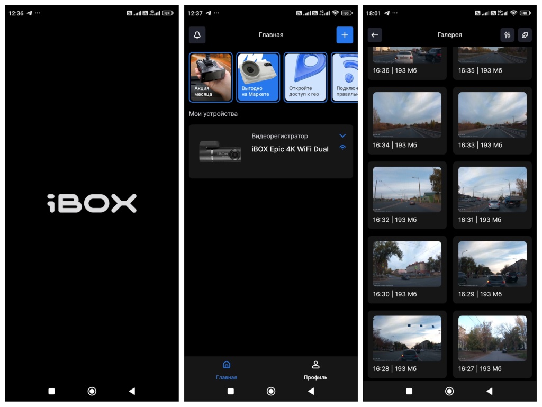This screenshot has width=542, height=407.
Task: Tap the Откройте доступ к гео card
Action: pos(305,77)
